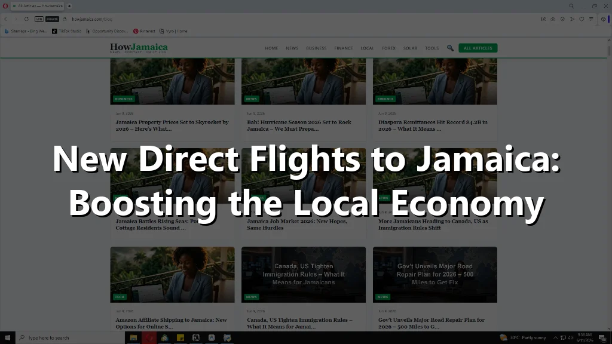Open Gov't Unveils Major Road Repair thumbnail

point(435,274)
